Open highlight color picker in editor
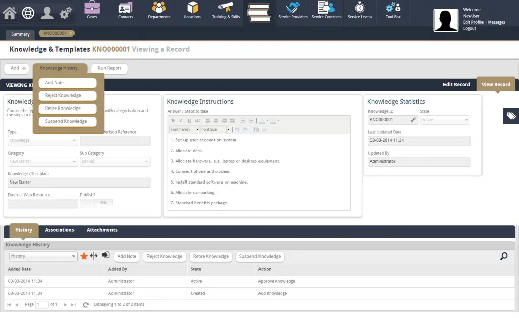 click(274, 121)
